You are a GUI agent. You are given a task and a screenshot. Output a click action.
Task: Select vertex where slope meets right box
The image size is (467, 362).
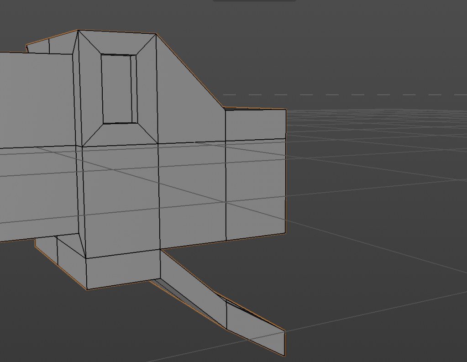224,108
